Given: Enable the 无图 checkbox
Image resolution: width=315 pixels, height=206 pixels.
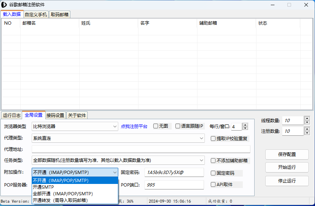Looking at the screenshot, I should pyautogui.click(x=156, y=126).
